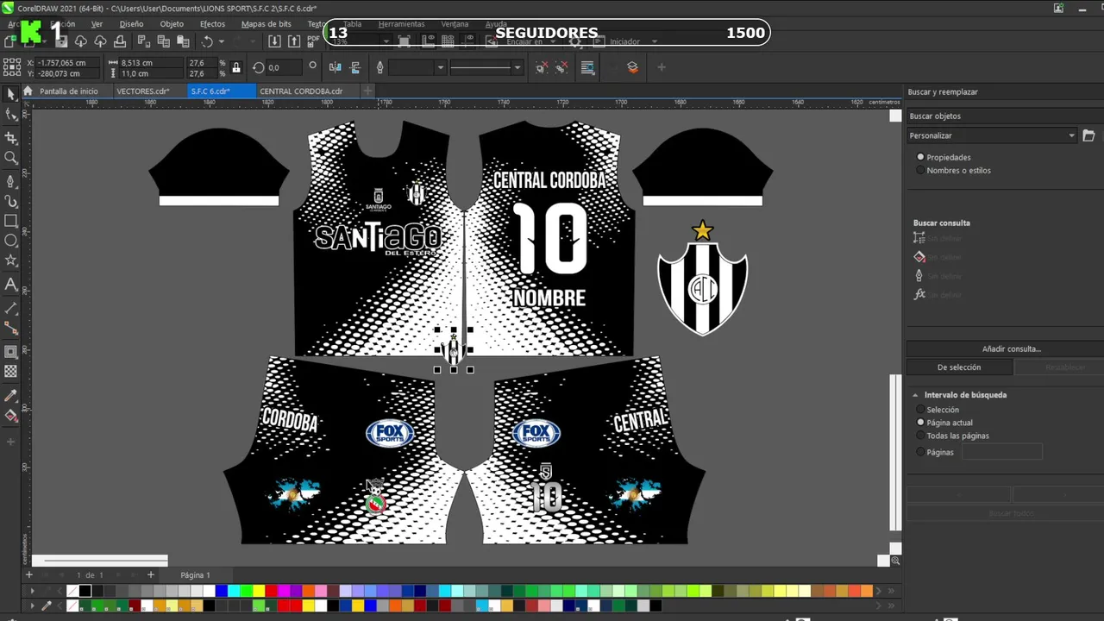Click the Añadir consulta button

[x=1011, y=348]
